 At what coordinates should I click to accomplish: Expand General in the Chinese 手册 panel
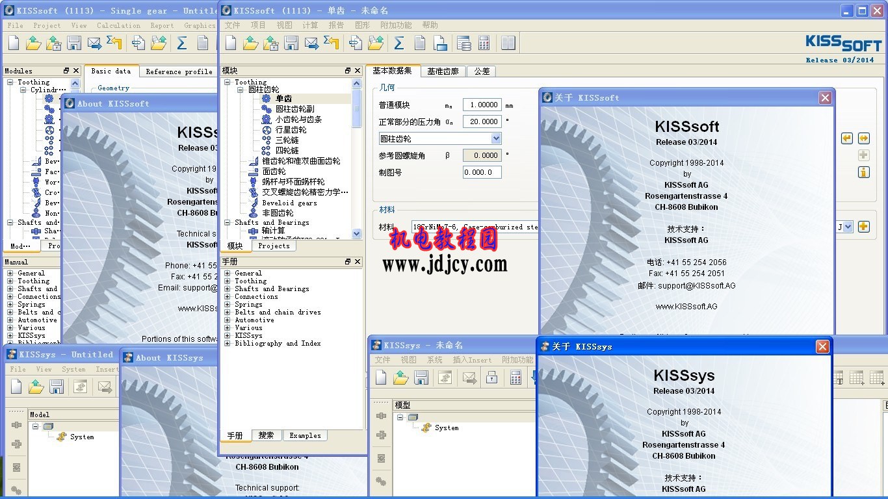click(x=228, y=274)
